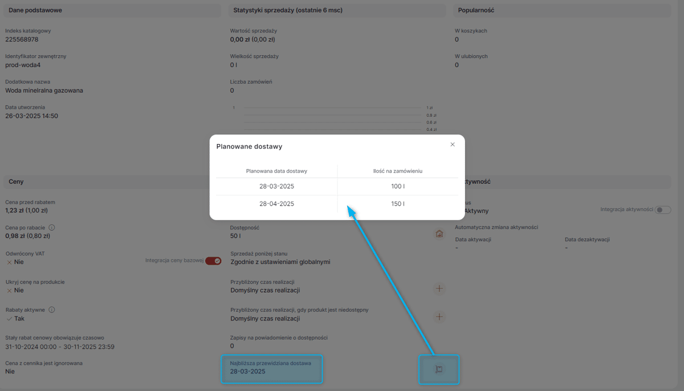Image resolution: width=684 pixels, height=391 pixels.
Task: Open warehouse stock icon beside Dostępność
Action: (439, 233)
